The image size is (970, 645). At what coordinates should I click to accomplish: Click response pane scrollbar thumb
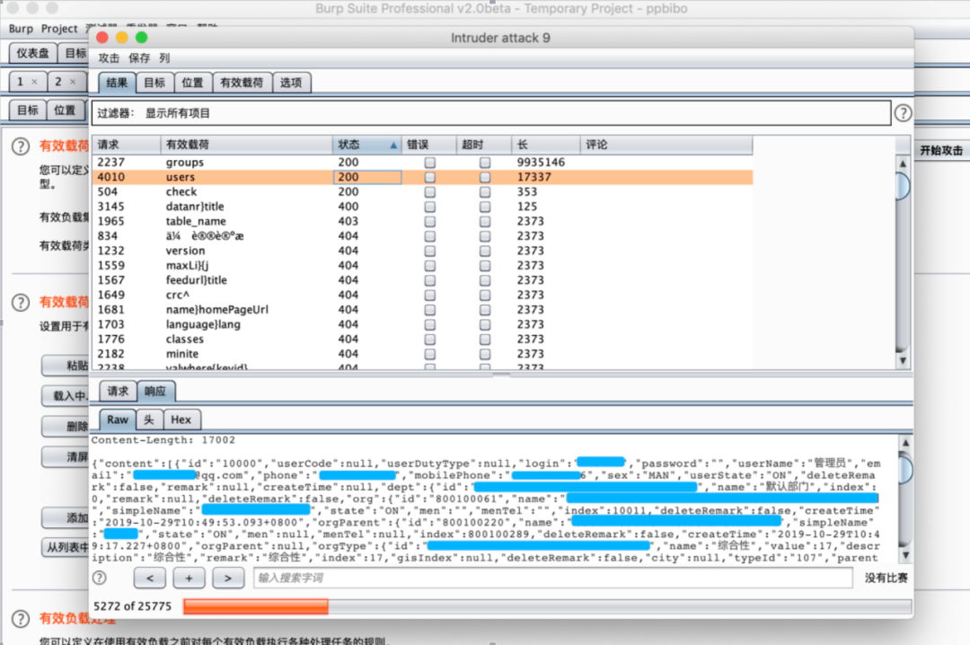tap(905, 469)
